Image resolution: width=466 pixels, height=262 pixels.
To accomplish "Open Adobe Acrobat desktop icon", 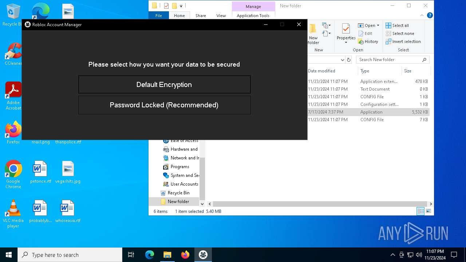I will (x=13, y=96).
